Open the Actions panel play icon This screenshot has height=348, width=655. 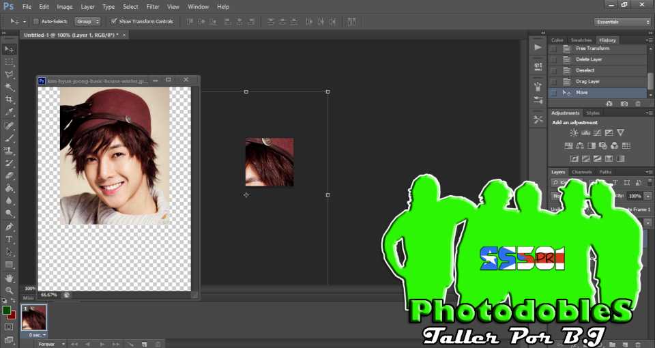pos(538,47)
